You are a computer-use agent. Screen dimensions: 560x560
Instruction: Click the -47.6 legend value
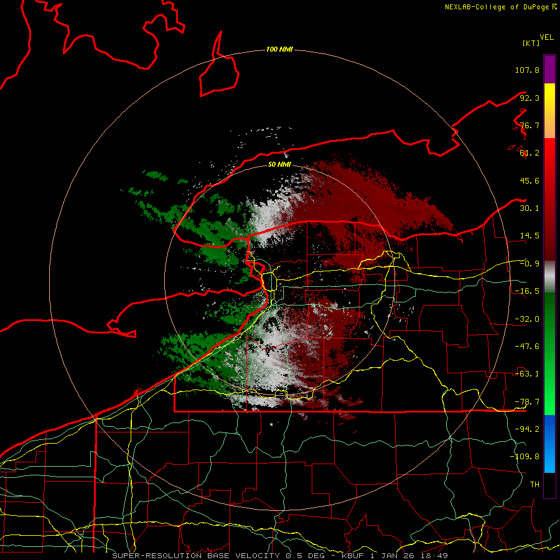[527, 347]
